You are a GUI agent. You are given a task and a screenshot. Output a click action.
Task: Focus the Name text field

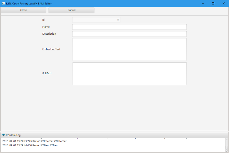coord(129,27)
